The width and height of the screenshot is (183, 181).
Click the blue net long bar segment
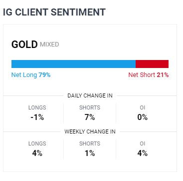coord(73,64)
